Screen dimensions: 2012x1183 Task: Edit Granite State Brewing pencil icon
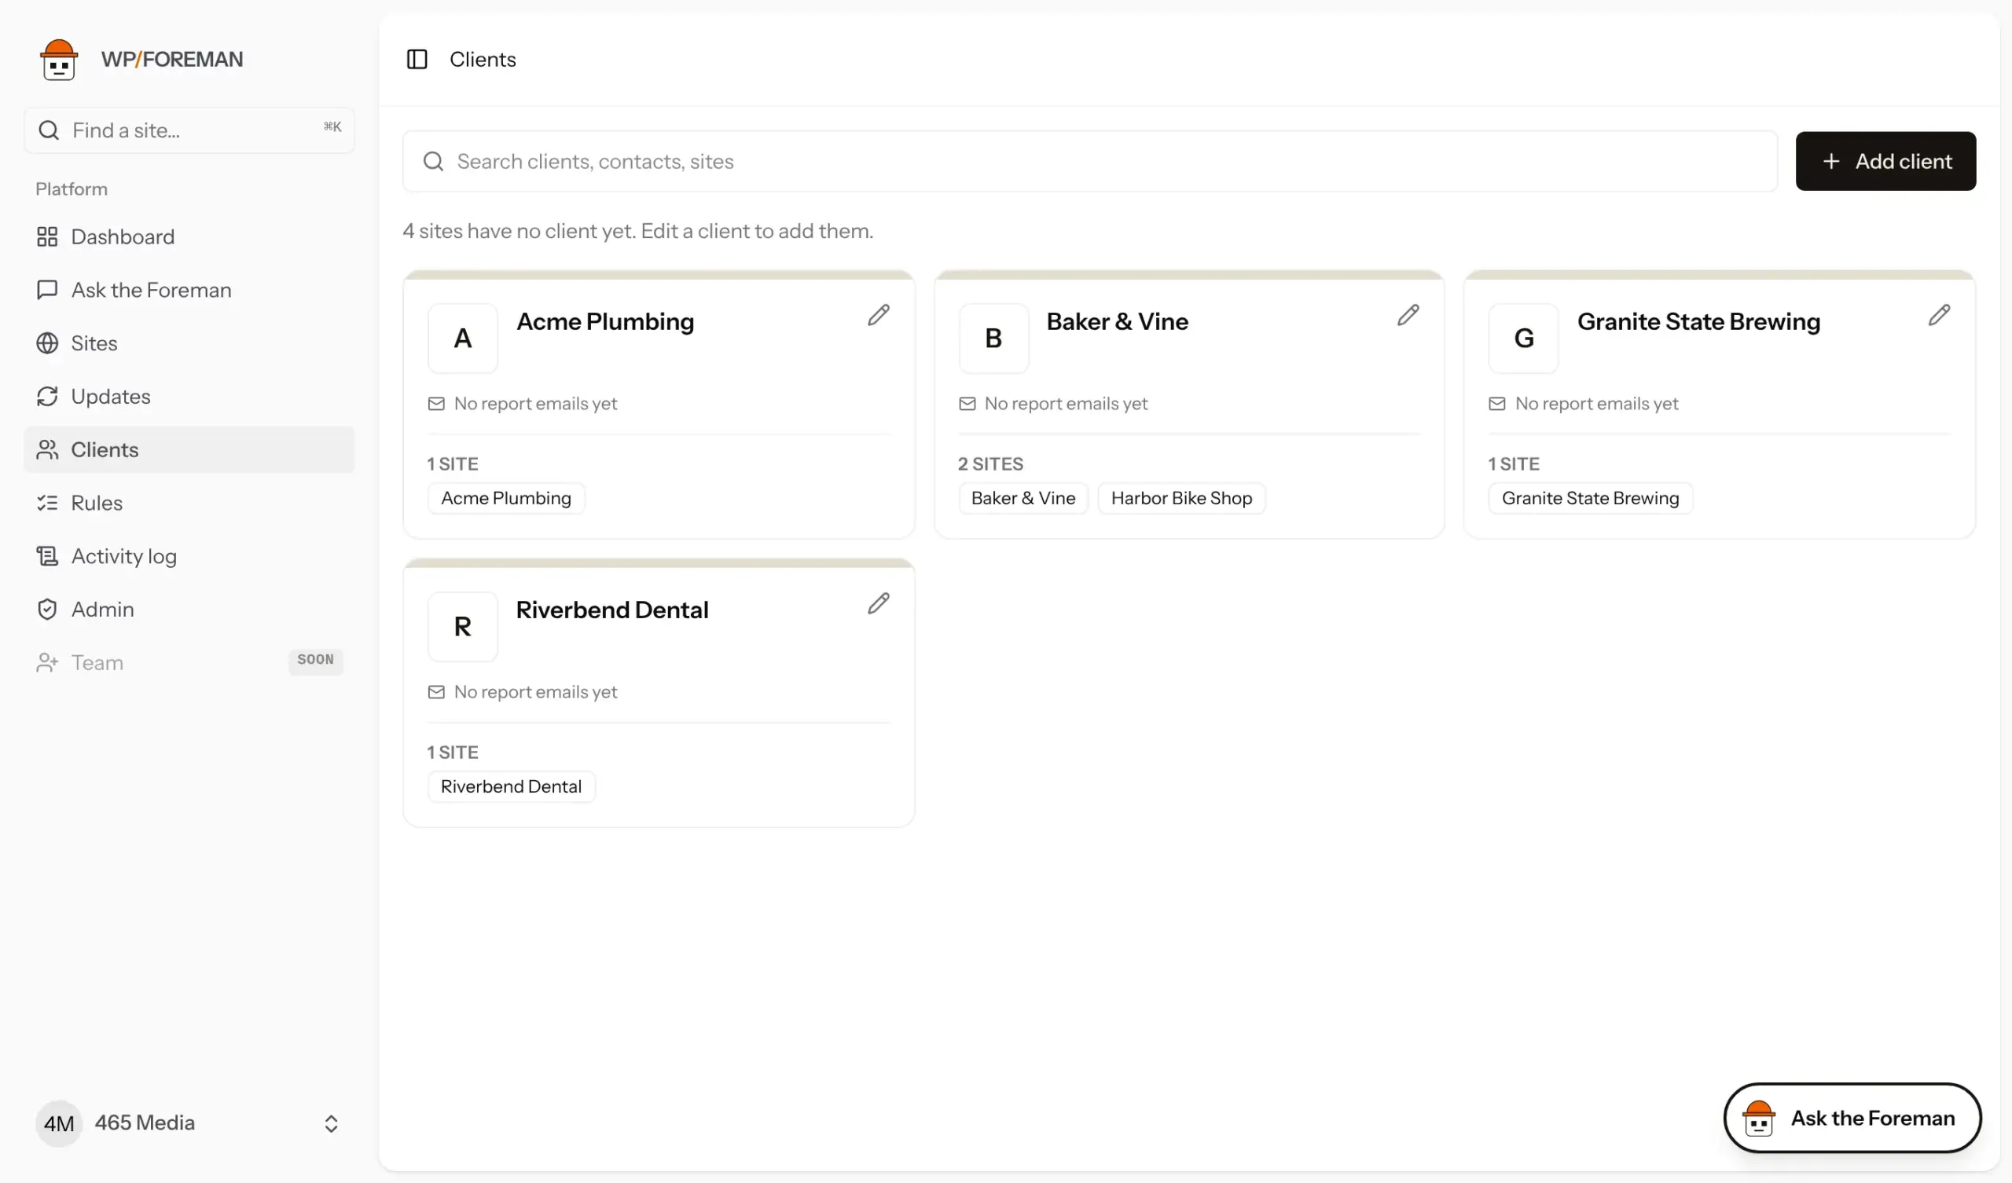tap(1939, 315)
